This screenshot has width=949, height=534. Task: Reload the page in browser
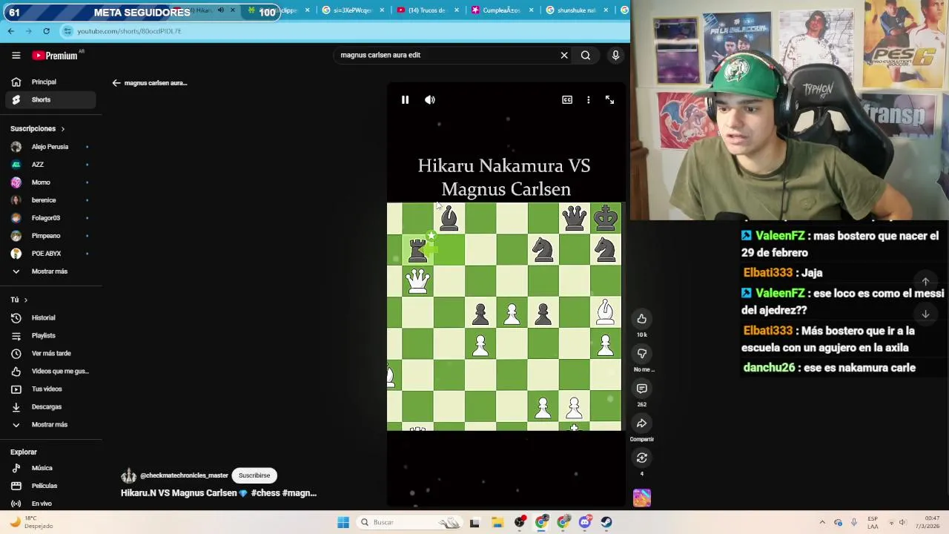[46, 31]
